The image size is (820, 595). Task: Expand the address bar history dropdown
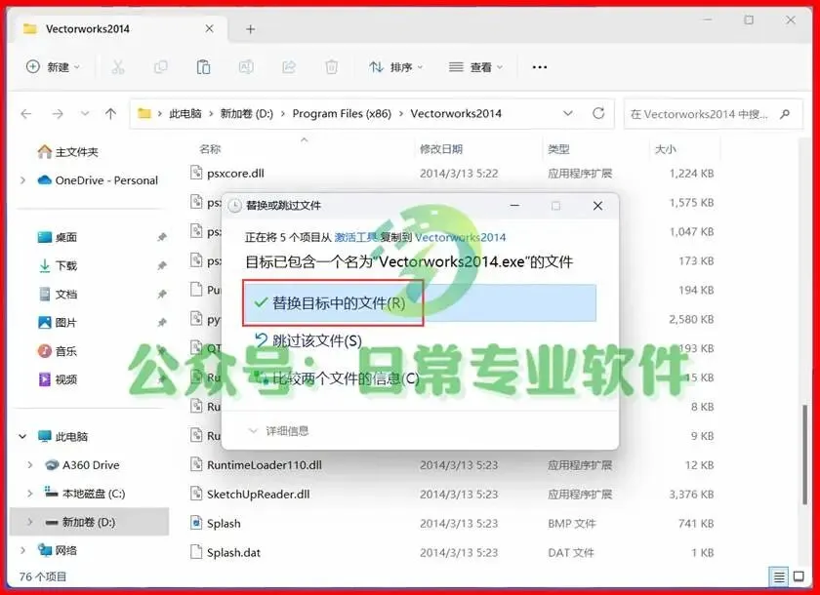tap(568, 113)
